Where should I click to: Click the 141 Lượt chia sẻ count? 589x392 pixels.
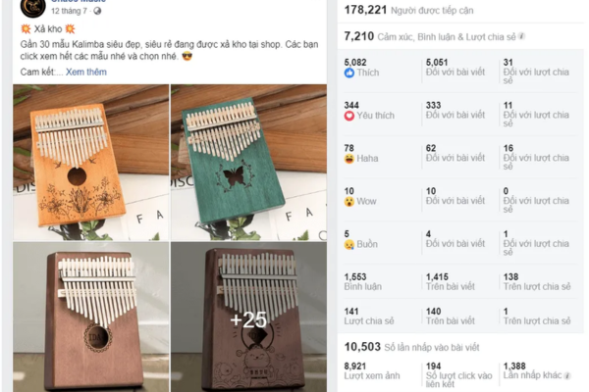click(369, 317)
